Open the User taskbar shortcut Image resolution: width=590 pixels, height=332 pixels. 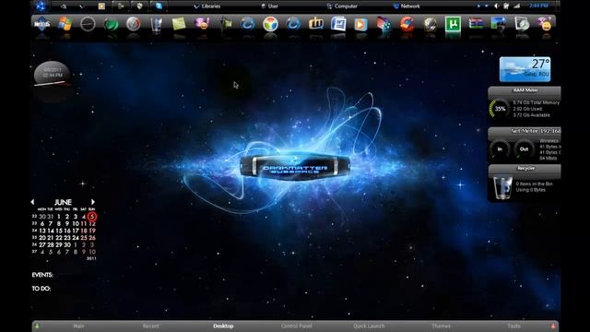coord(270,6)
